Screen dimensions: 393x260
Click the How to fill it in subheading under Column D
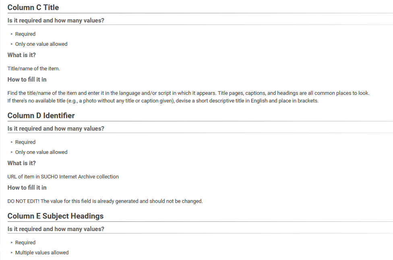click(x=27, y=188)
